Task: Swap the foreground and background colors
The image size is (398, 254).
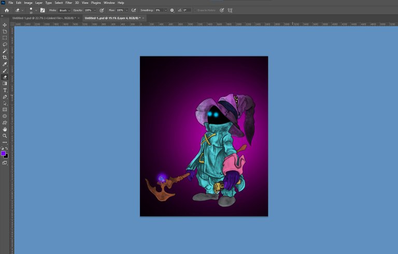Action: (x=7, y=148)
